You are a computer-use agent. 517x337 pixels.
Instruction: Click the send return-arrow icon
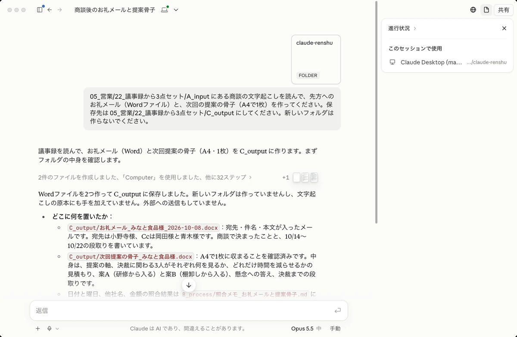(337, 310)
